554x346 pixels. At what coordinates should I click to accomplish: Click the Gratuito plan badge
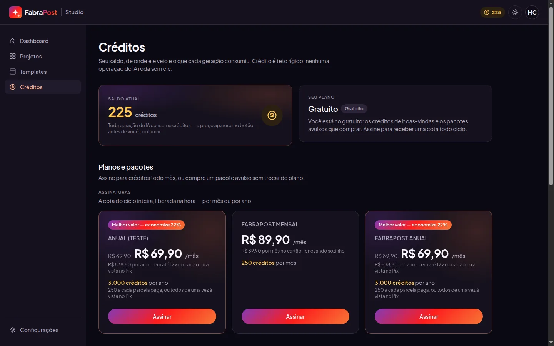354,109
